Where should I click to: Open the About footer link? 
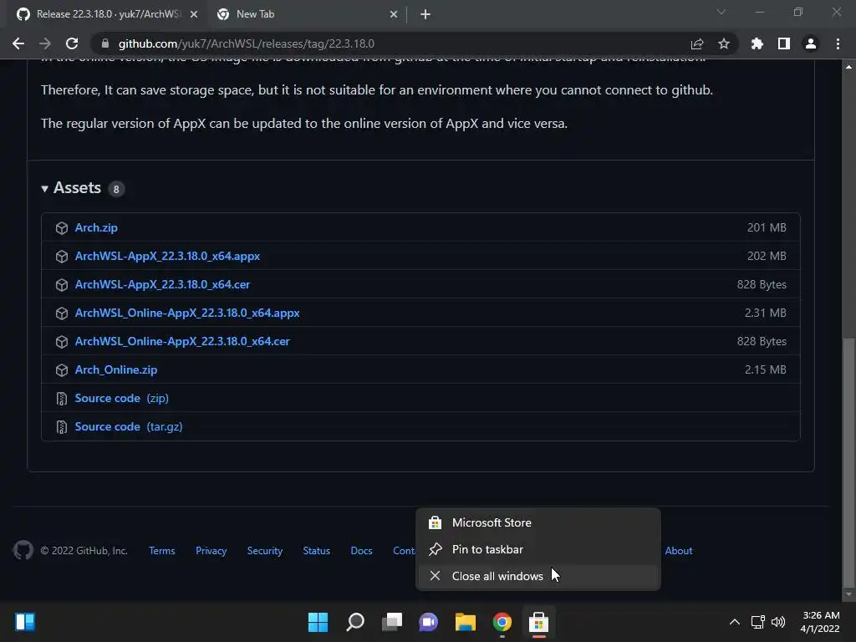[x=679, y=551]
